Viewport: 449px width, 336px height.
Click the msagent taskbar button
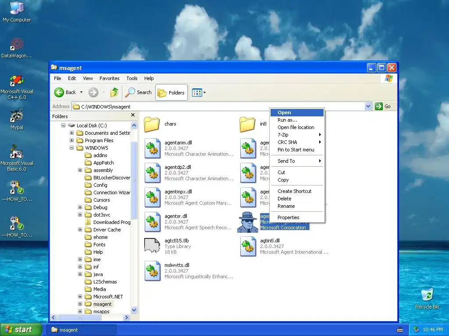point(81,330)
